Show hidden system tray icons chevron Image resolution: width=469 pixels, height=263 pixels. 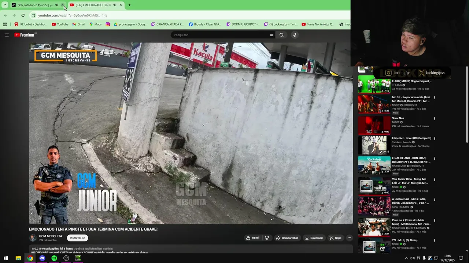[406, 258]
